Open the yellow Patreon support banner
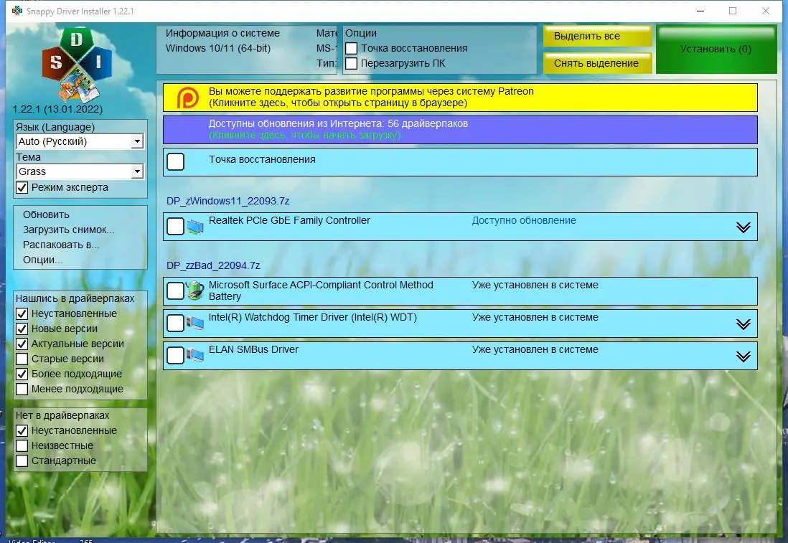 coord(460,98)
